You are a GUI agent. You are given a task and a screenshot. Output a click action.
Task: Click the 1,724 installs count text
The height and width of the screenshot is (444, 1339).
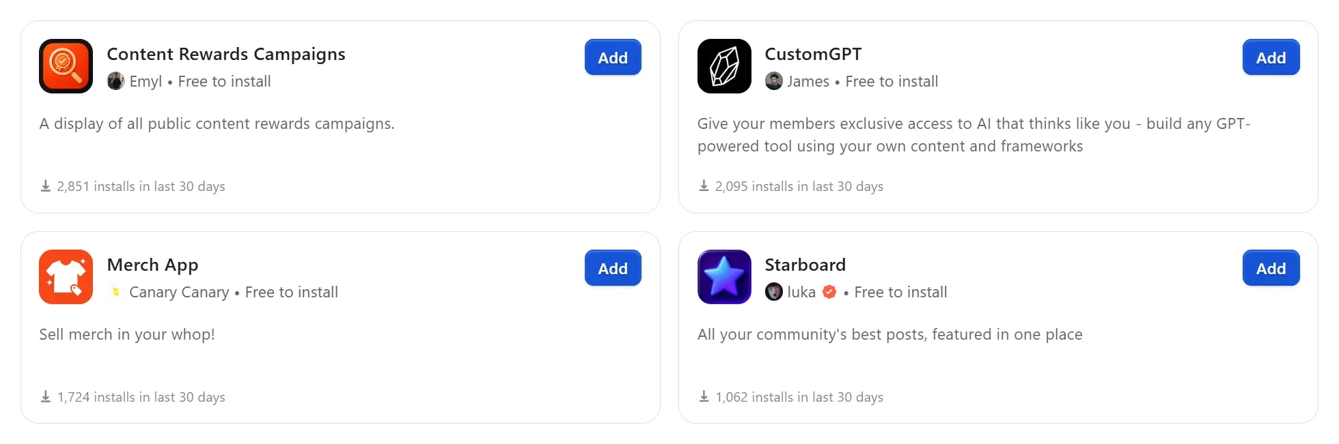point(141,396)
